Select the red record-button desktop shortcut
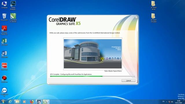This screenshot has height=104, width=185. pyautogui.click(x=4, y=79)
